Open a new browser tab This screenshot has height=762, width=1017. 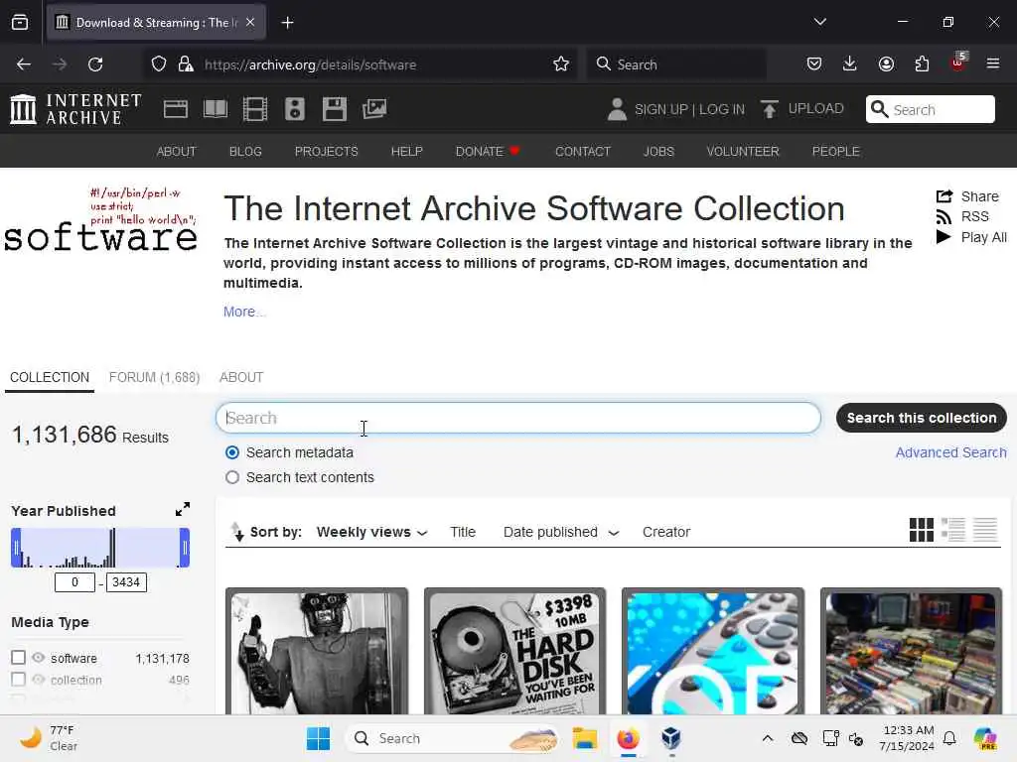pos(288,23)
